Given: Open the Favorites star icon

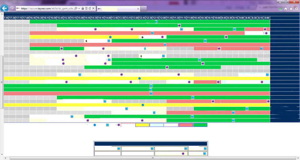Looking at the screenshot, I should tap(291, 9).
